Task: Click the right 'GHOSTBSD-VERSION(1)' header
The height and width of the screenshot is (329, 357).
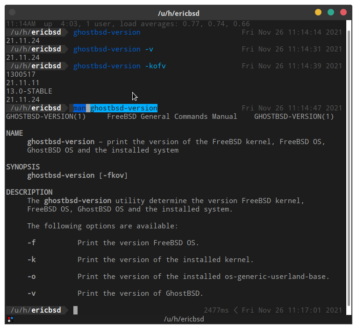Action: (294, 117)
